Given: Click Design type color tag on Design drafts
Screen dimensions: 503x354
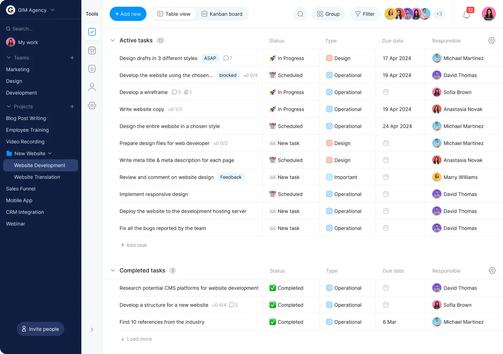Looking at the screenshot, I should [329, 58].
